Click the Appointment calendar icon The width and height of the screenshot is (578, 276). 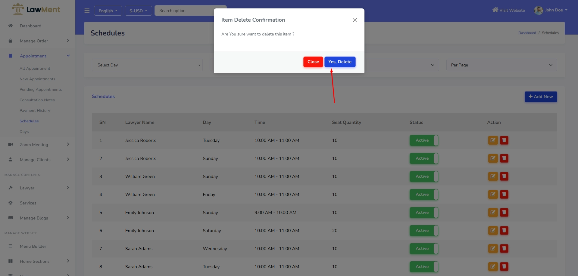pos(11,56)
